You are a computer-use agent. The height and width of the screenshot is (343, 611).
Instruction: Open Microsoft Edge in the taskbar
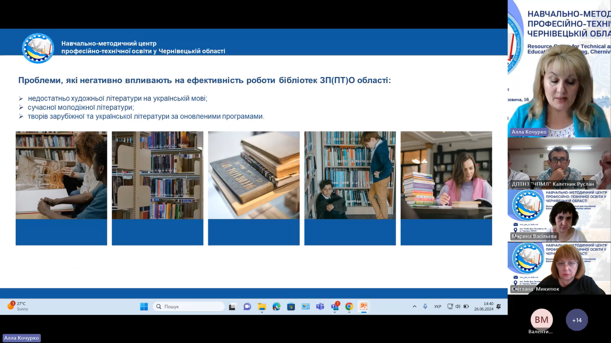click(x=277, y=307)
